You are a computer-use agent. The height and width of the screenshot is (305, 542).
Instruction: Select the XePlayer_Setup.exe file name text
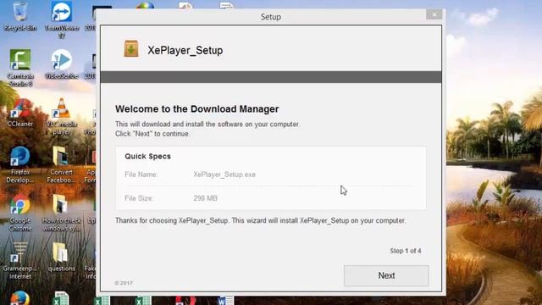[224, 175]
